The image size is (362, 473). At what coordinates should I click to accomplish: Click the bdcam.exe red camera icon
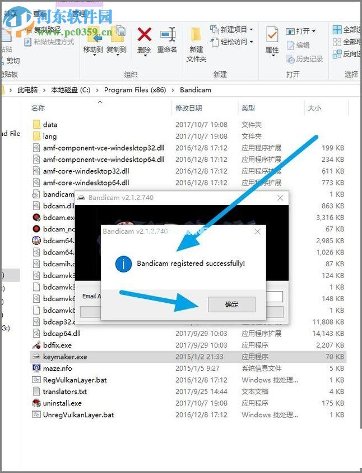pos(36,217)
